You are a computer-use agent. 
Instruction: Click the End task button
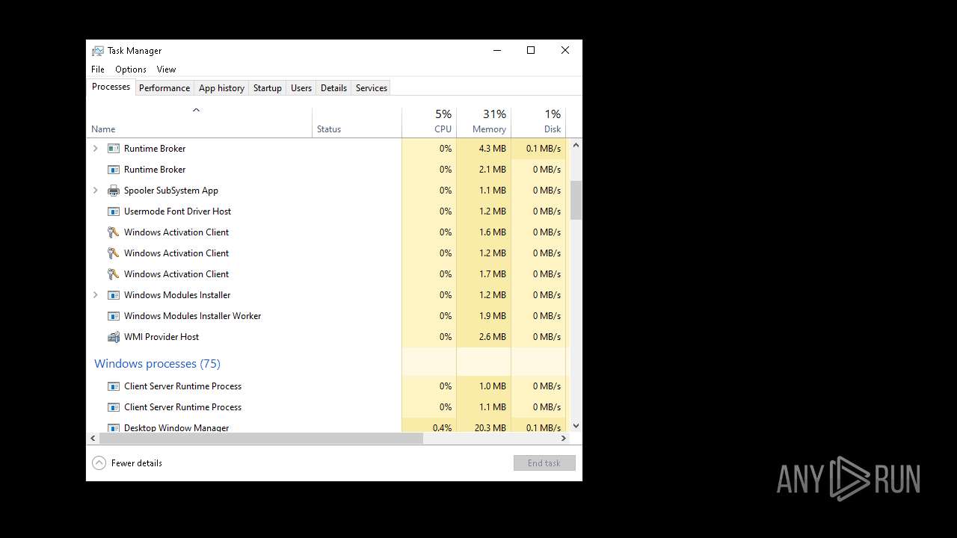[x=544, y=463]
